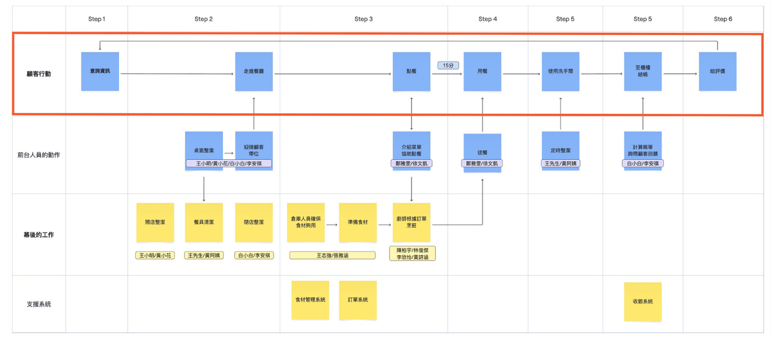Image resolution: width=771 pixels, height=341 pixels.
Task: Click 鄭雅雯/徐文凱 tag on 送餐 note
Action: tap(483, 163)
